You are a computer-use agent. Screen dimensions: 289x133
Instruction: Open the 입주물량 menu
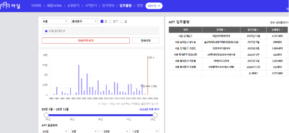tap(125, 6)
